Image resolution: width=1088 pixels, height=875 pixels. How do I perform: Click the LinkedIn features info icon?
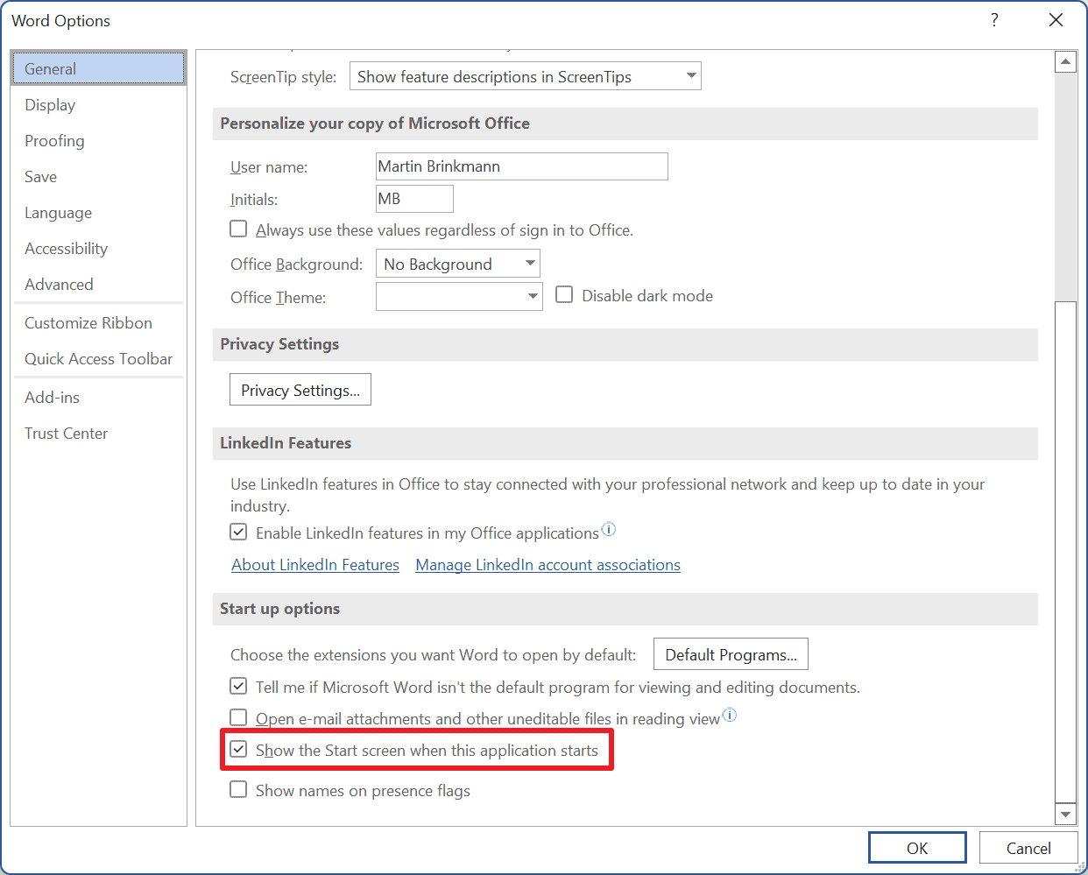tap(608, 529)
